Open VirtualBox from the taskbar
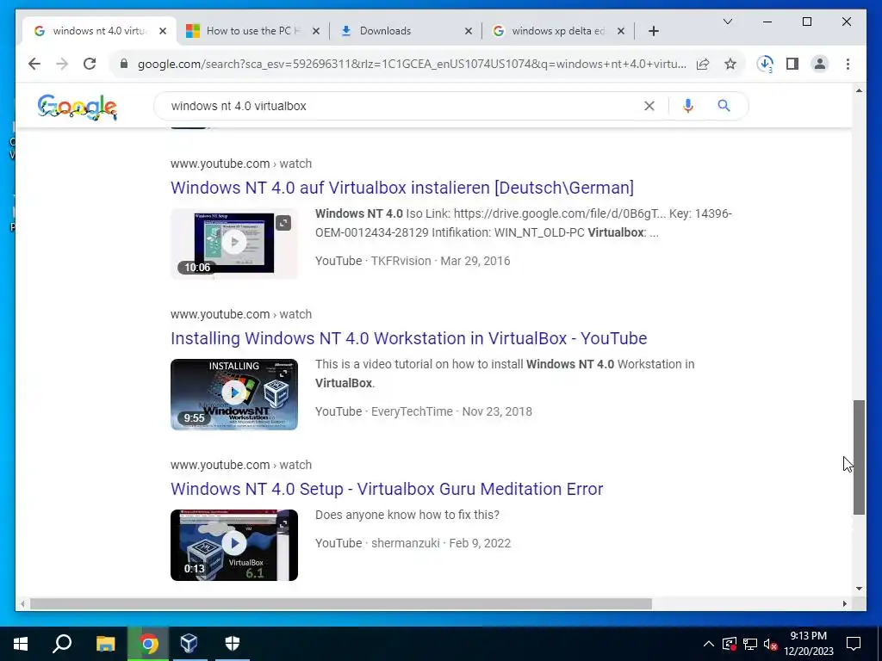Viewport: 882px width, 661px height. (189, 644)
